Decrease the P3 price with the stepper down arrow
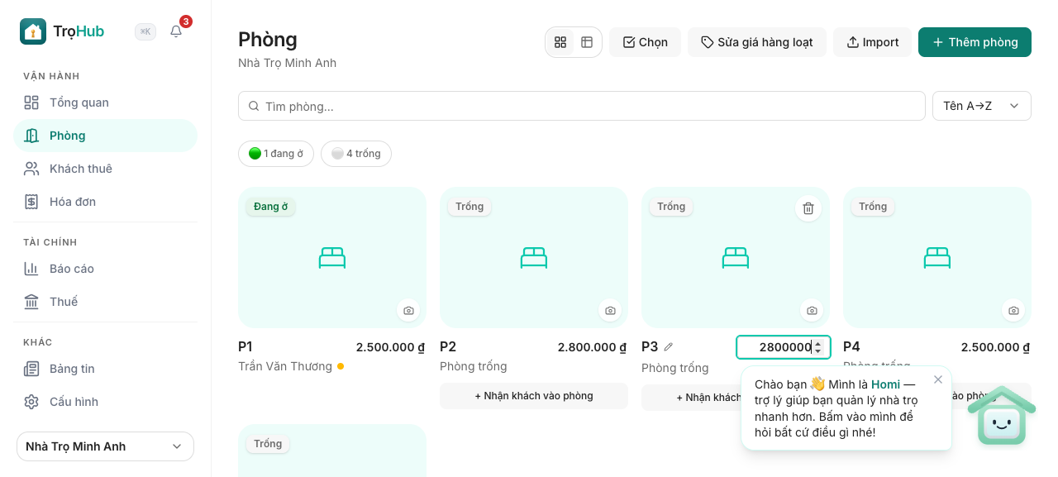The height and width of the screenshot is (477, 1058). (x=817, y=351)
